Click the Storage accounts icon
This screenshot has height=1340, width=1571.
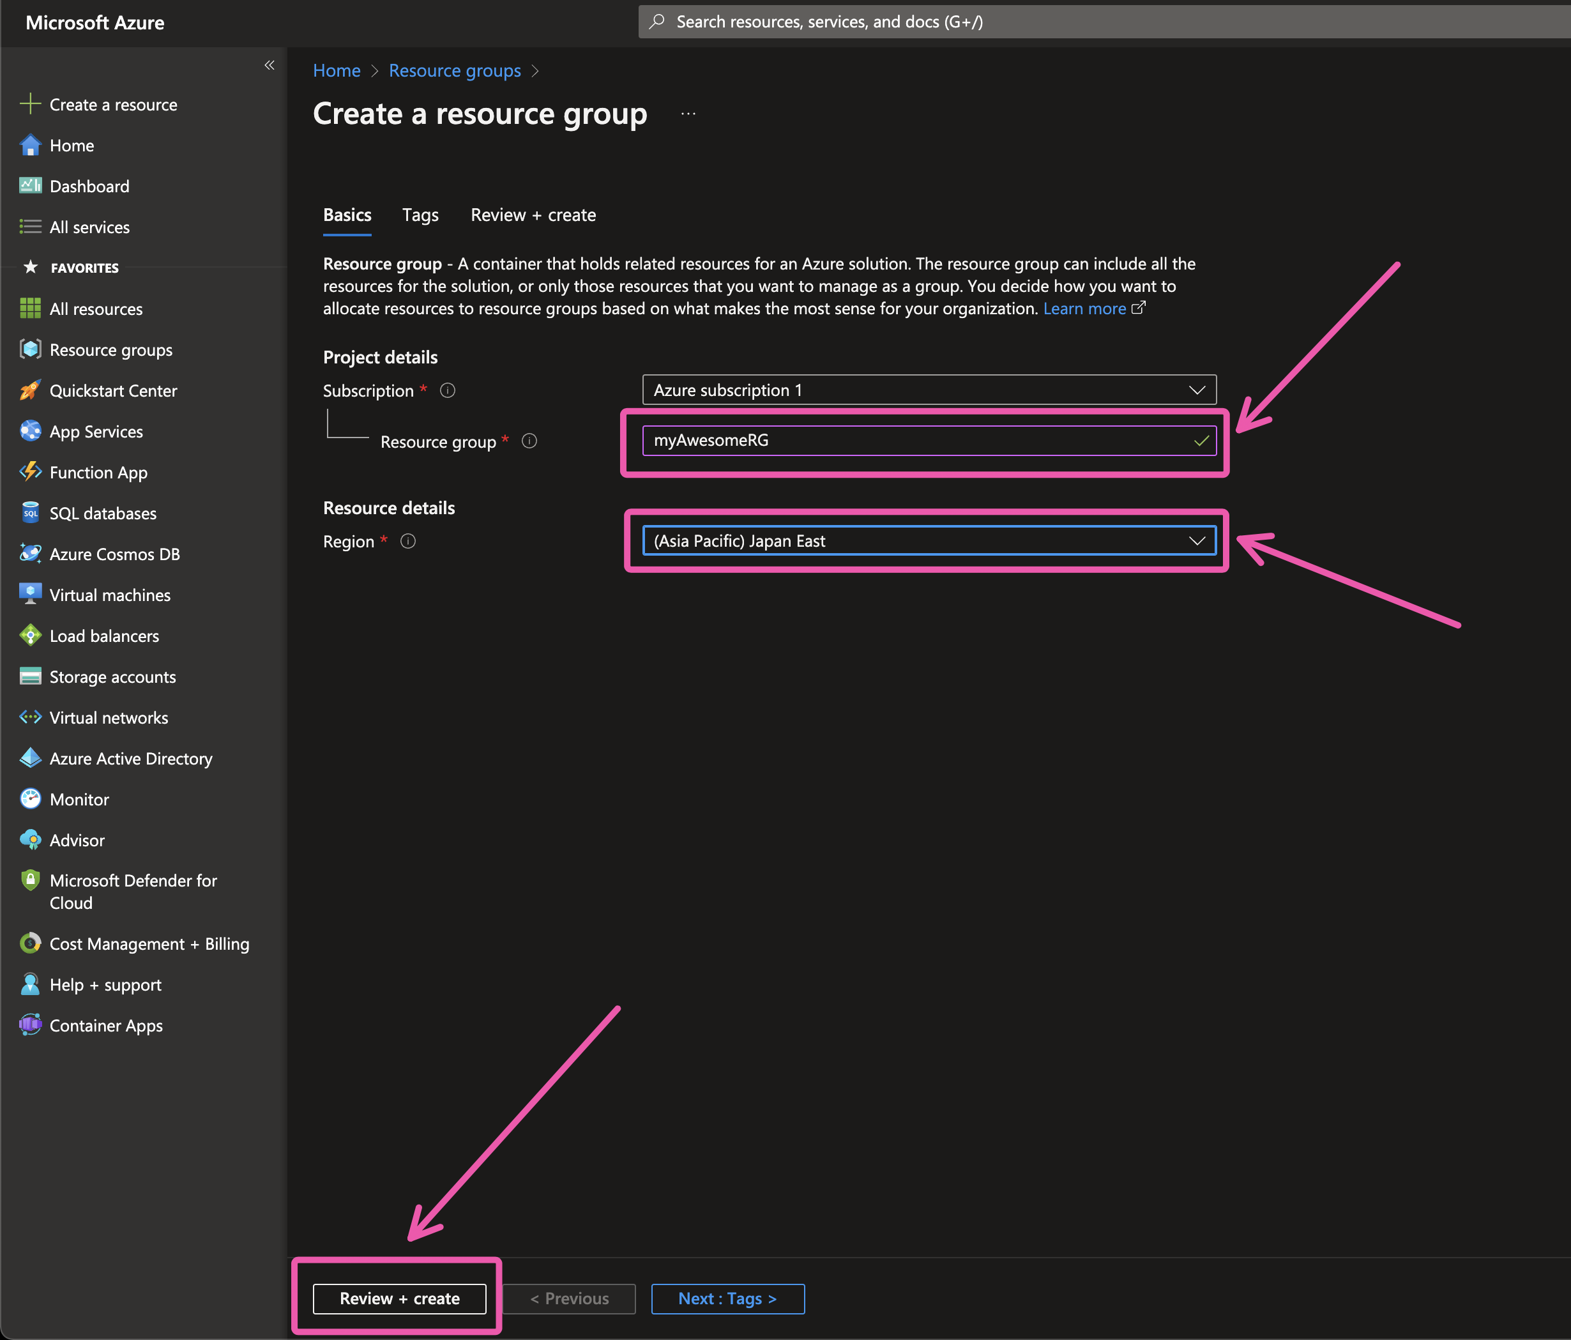pos(30,676)
